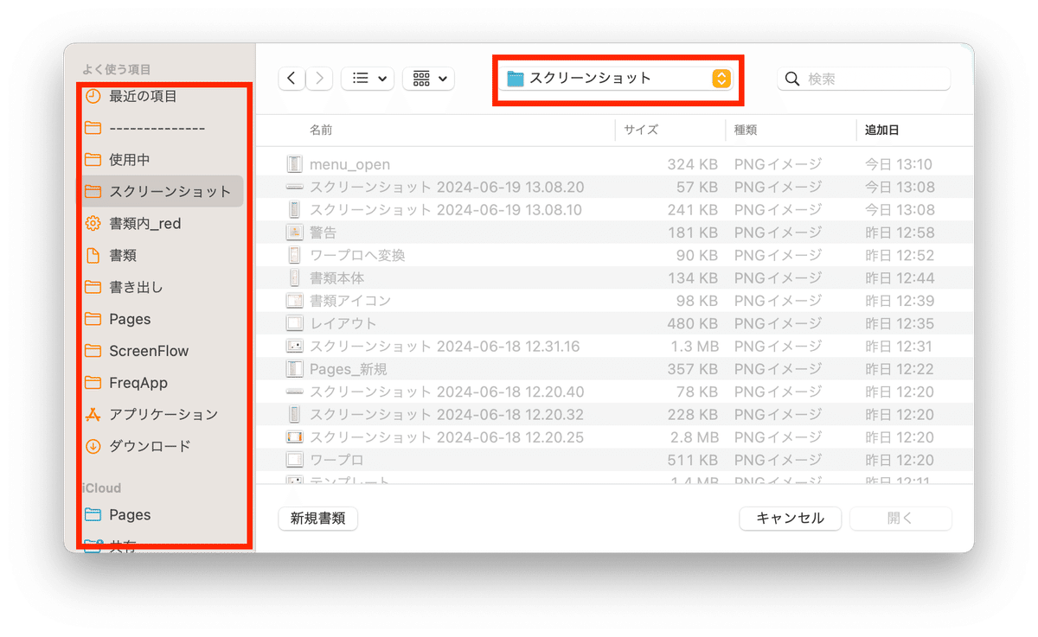Click the thumbnail icon of menu_open

click(x=295, y=164)
